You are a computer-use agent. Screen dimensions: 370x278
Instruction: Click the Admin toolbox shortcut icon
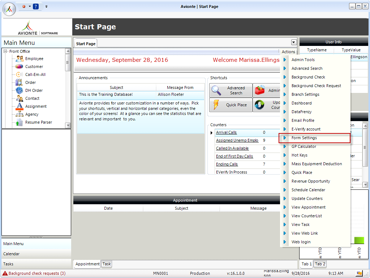point(260,90)
